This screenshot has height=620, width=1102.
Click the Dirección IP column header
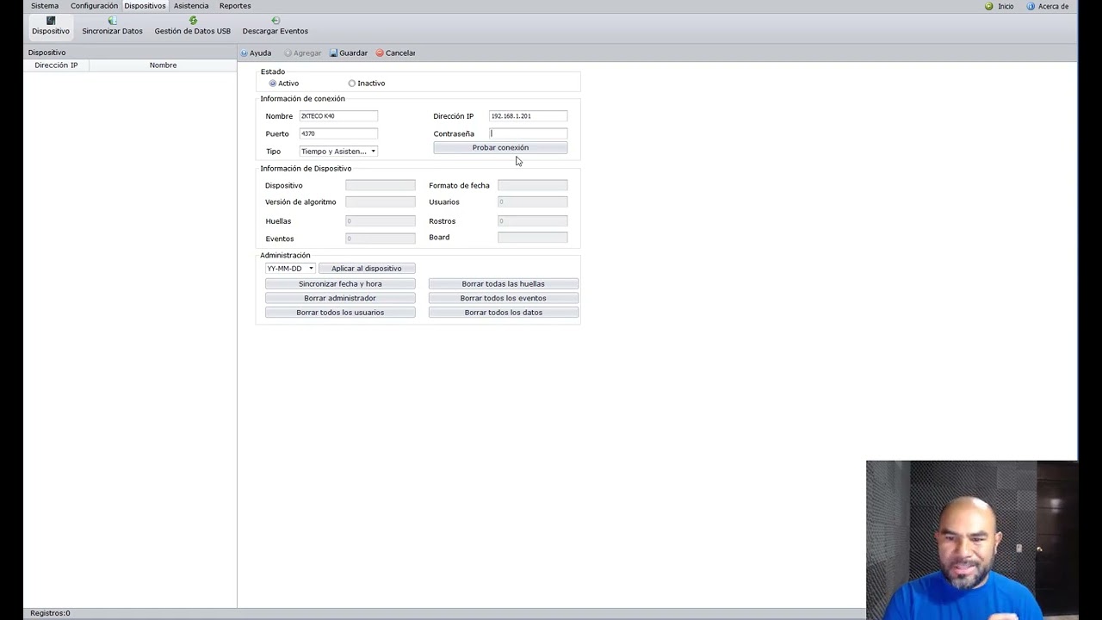pyautogui.click(x=56, y=65)
